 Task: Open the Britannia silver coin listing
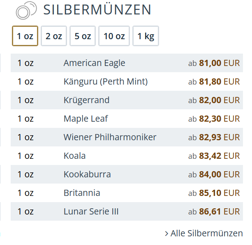point(82,193)
